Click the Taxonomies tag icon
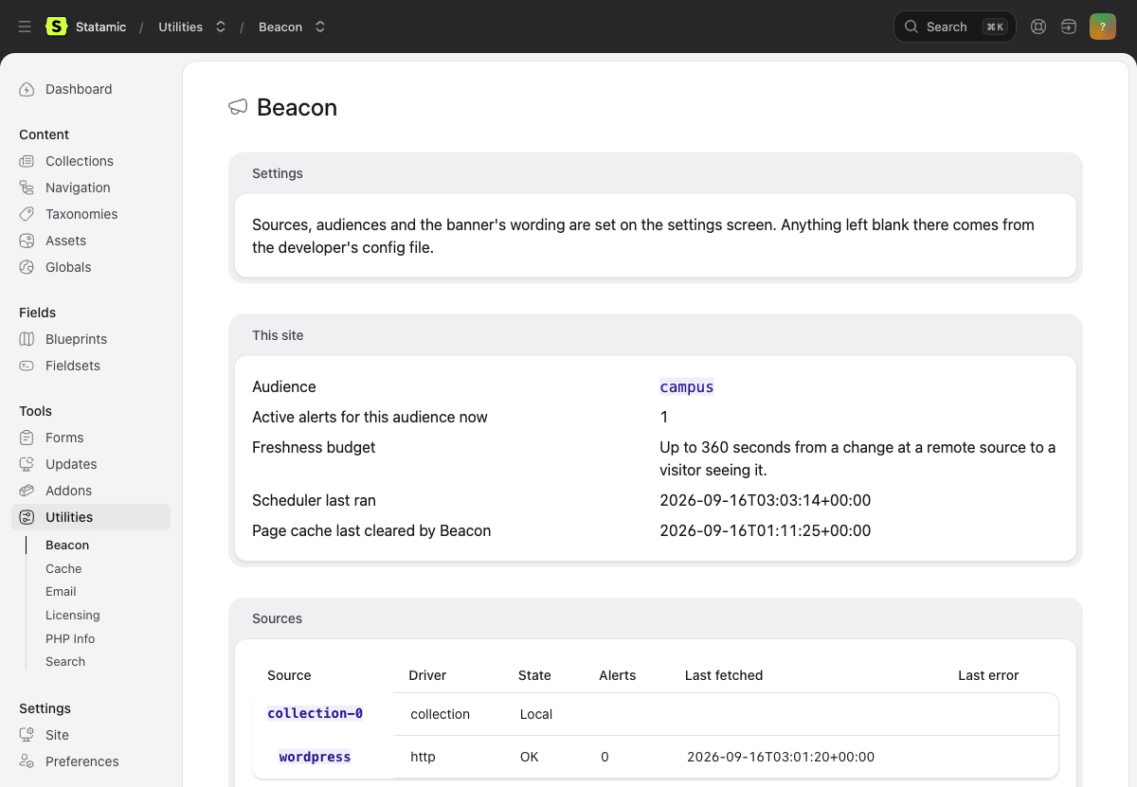1137x787 pixels. click(27, 214)
